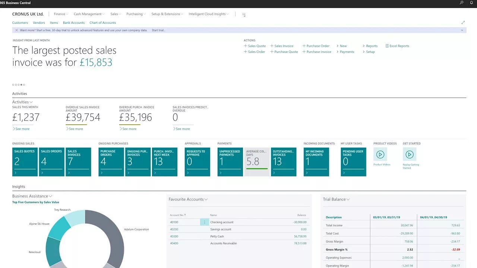Viewport: 477px width, 268px height.
Task: Open the notifications bell icon
Action: coord(471,3)
